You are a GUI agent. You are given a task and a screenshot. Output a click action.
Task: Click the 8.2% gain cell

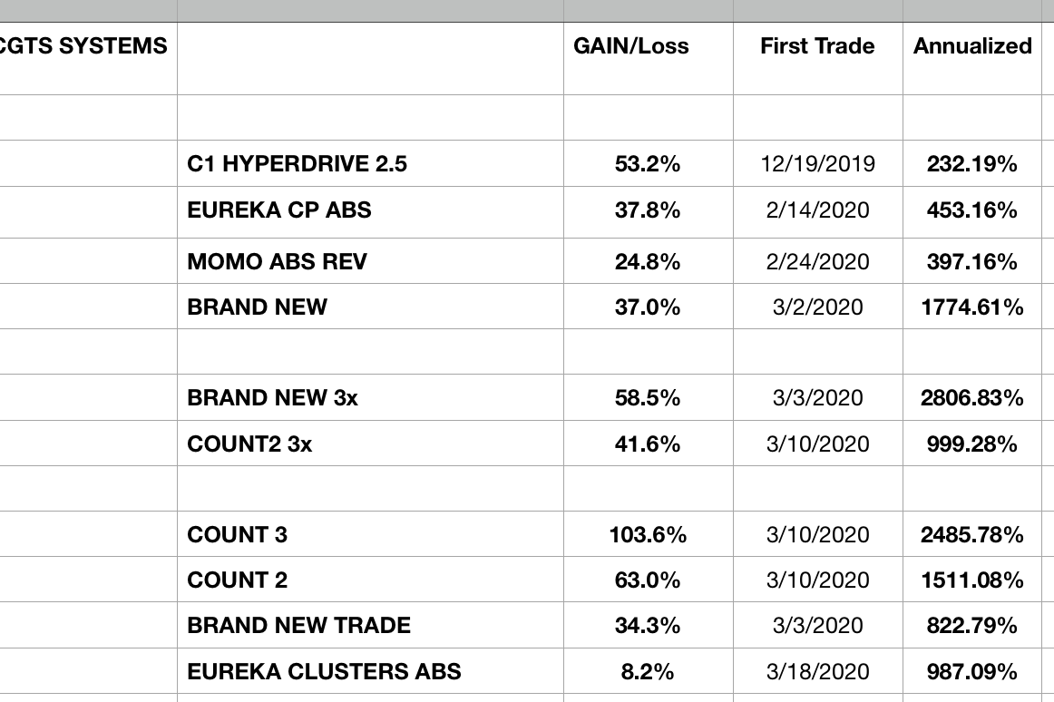(648, 672)
